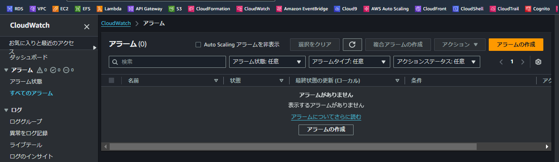Go to previous page of alarms
The image size is (559, 162).
click(x=501, y=62)
